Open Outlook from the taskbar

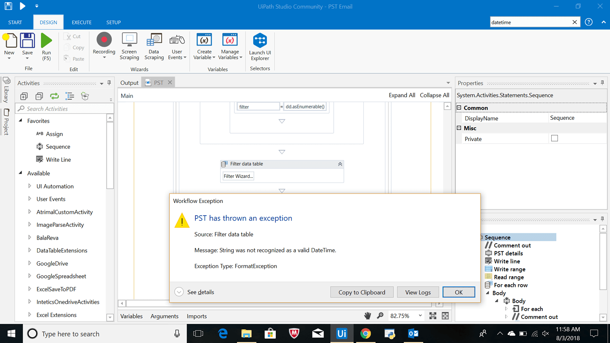(x=413, y=333)
